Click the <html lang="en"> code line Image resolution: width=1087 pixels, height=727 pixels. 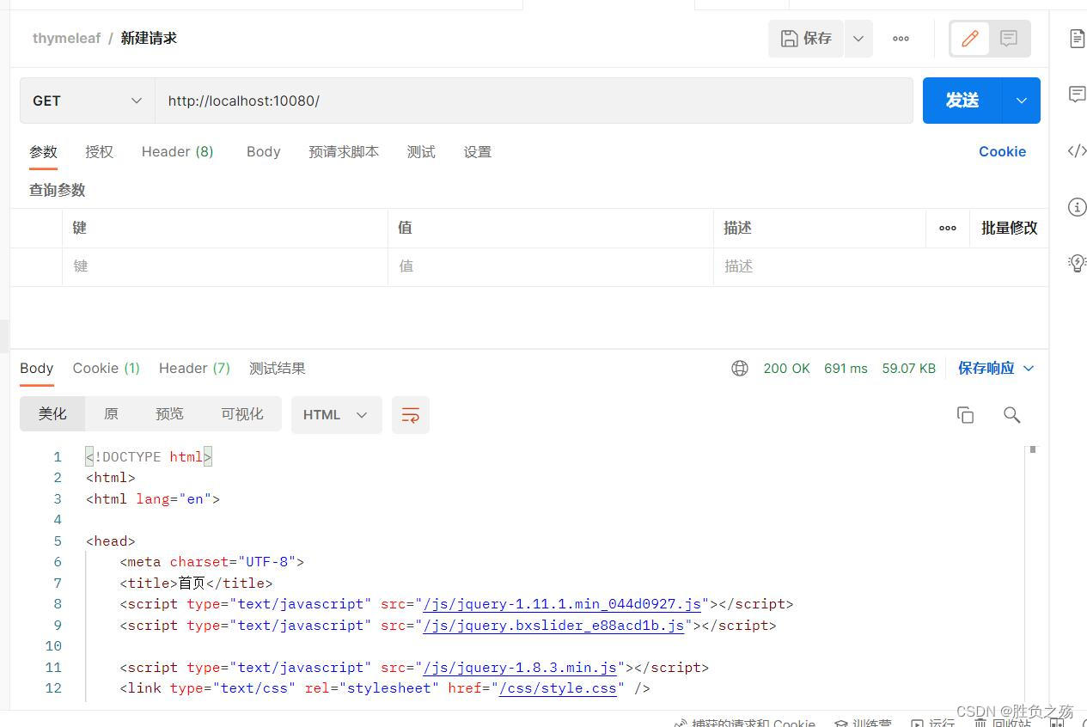pos(153,499)
